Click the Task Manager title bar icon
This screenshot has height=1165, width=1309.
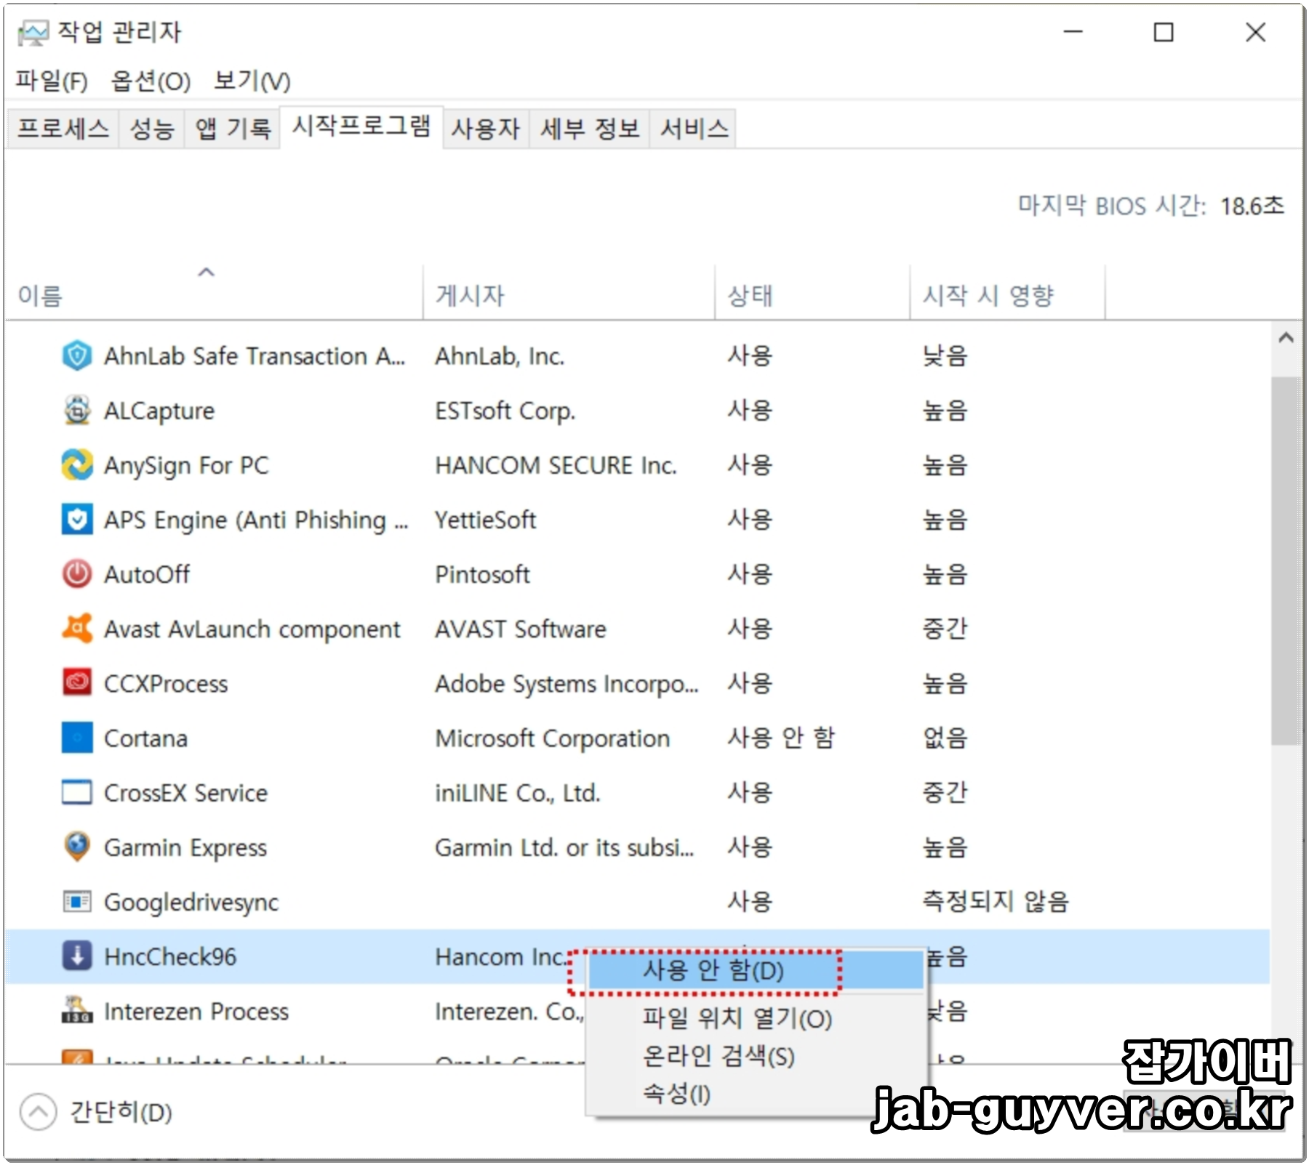pyautogui.click(x=33, y=33)
